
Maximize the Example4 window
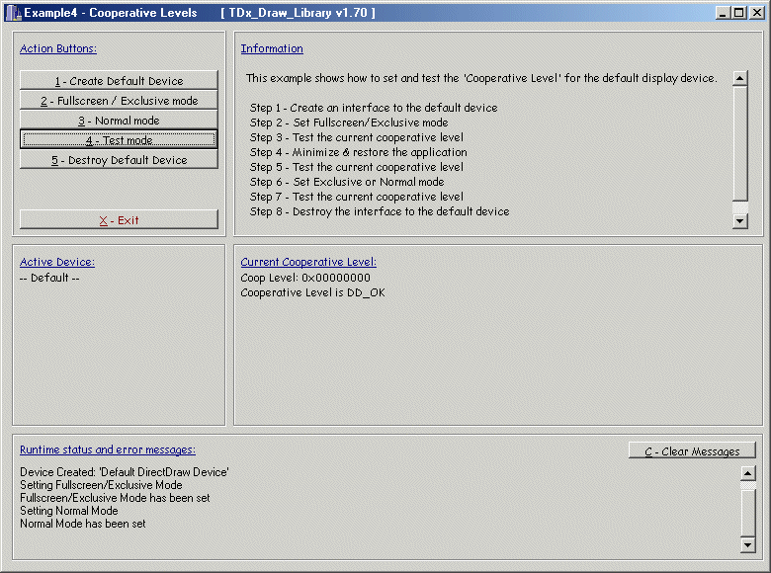[739, 13]
